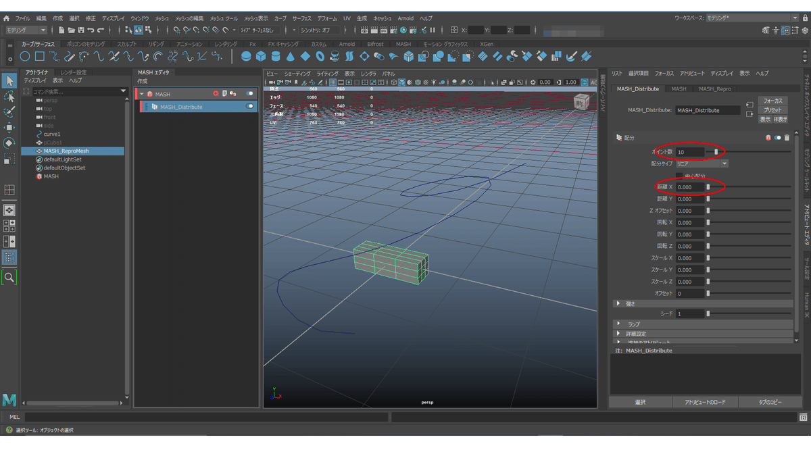This screenshot has height=456, width=811.
Task: Open the シンメトリ: オフ dropdown
Action: pos(320,30)
